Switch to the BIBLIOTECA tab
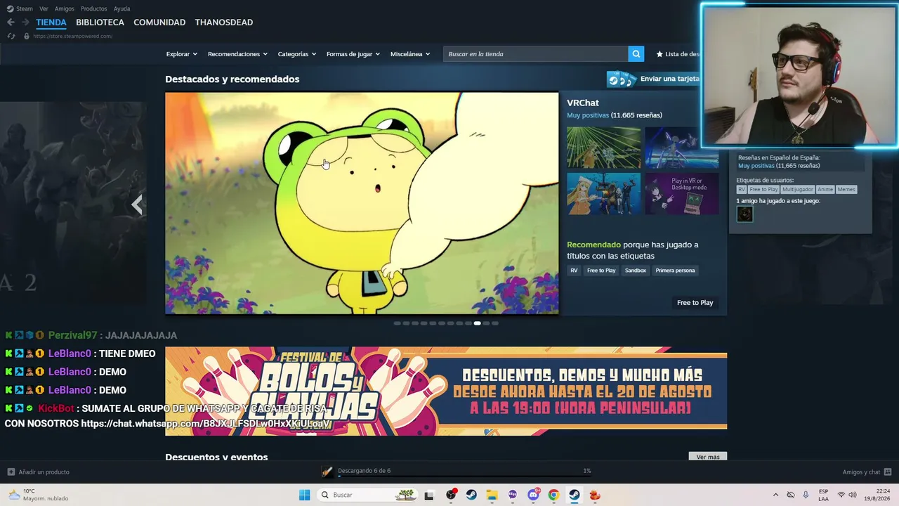The width and height of the screenshot is (899, 506). 100,22
